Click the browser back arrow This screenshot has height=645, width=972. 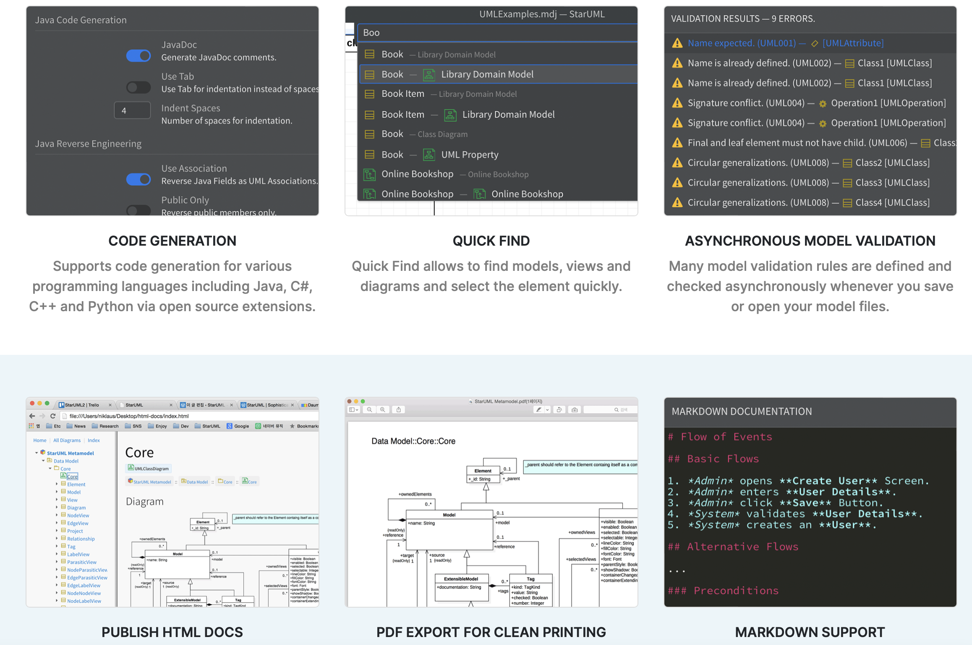[x=32, y=416]
